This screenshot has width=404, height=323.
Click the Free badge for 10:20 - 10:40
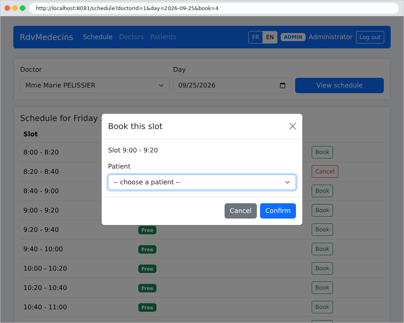[x=148, y=288]
